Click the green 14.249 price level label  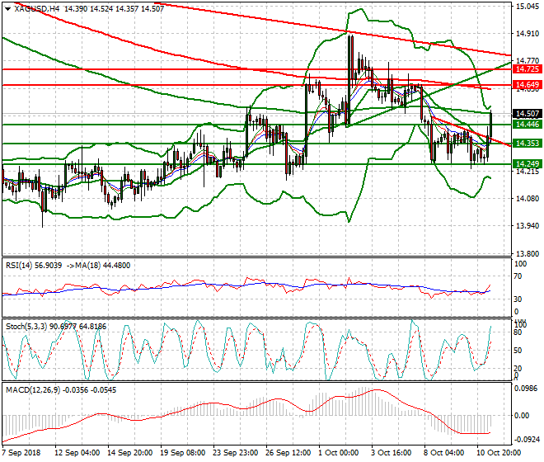(528, 163)
